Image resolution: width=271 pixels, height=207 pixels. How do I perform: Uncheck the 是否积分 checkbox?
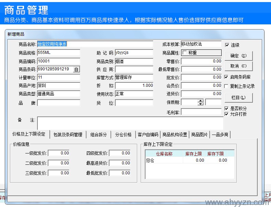click(226, 109)
